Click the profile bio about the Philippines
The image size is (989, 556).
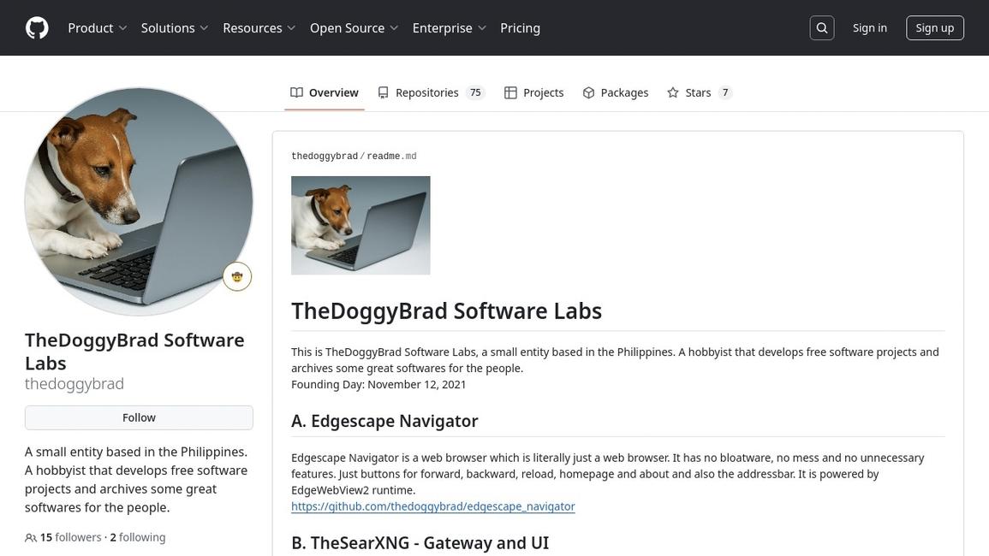coord(136,480)
